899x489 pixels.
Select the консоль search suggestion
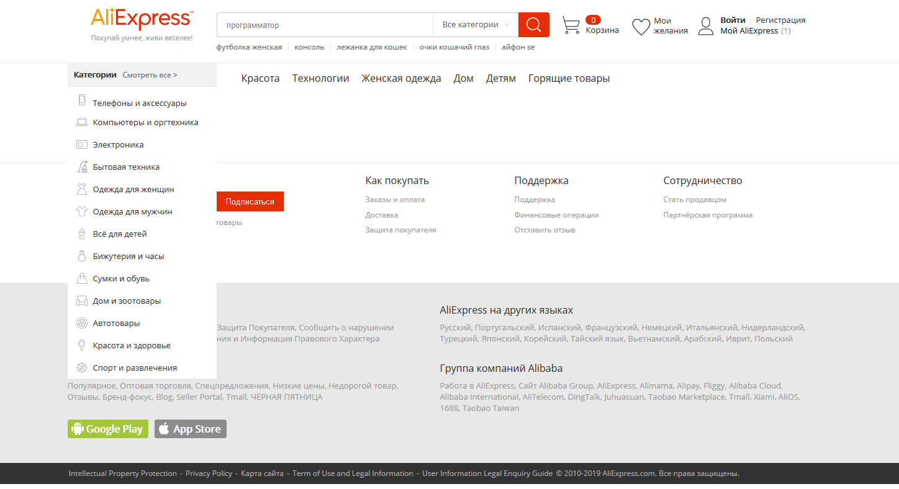pyautogui.click(x=309, y=47)
